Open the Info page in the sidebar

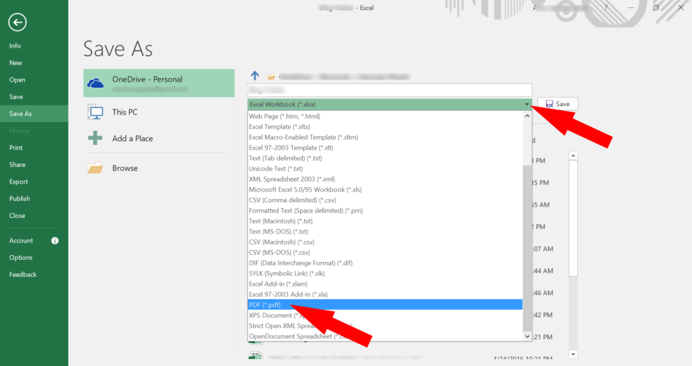tap(15, 46)
